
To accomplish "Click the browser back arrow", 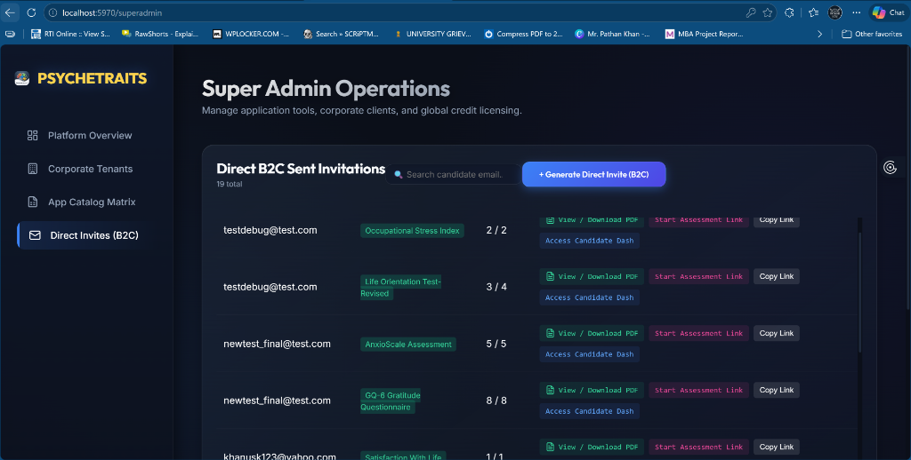I will coord(11,12).
